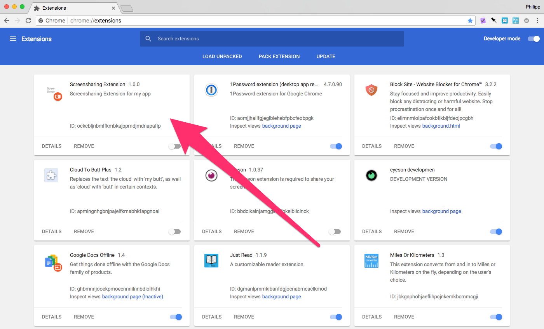544x329 pixels.
Task: Click the black pushpin toolbar extension icon
Action: pyautogui.click(x=494, y=21)
